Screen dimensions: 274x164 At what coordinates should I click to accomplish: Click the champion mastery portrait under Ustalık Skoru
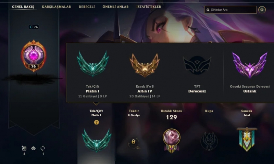click(x=172, y=141)
